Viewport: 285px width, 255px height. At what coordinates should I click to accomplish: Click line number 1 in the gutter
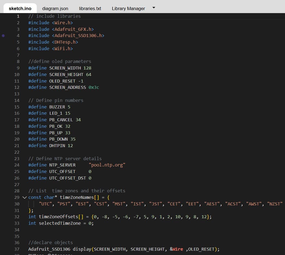[18, 16]
